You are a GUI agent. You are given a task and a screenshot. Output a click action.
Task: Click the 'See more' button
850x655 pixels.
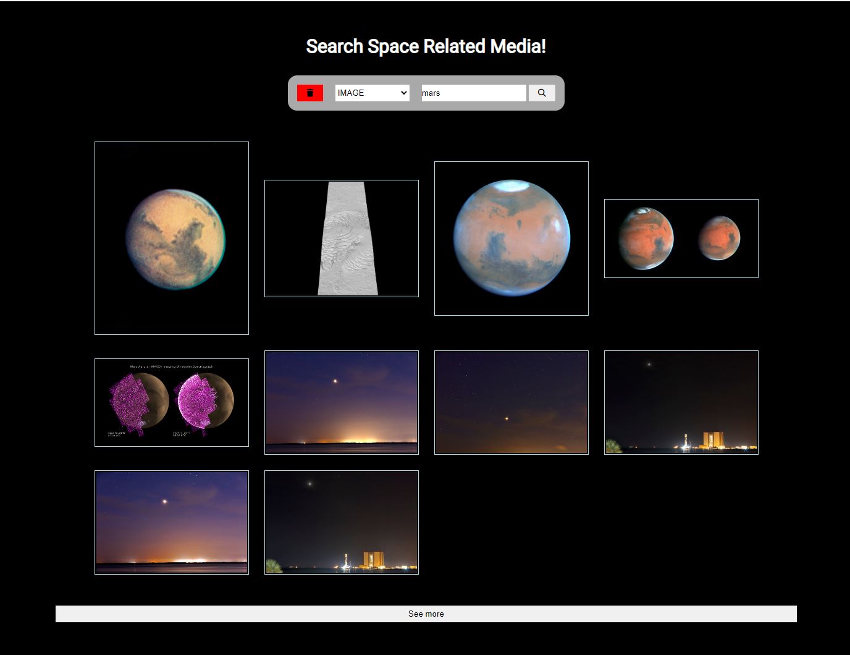tap(426, 614)
